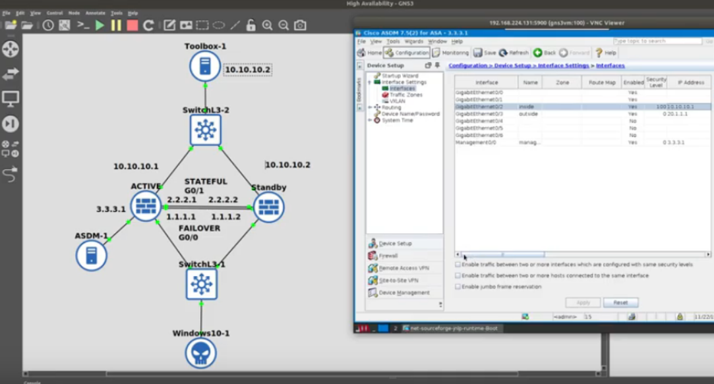The image size is (714, 384).
Task: Stop all nodes with the red stop icon
Action: coord(132,25)
